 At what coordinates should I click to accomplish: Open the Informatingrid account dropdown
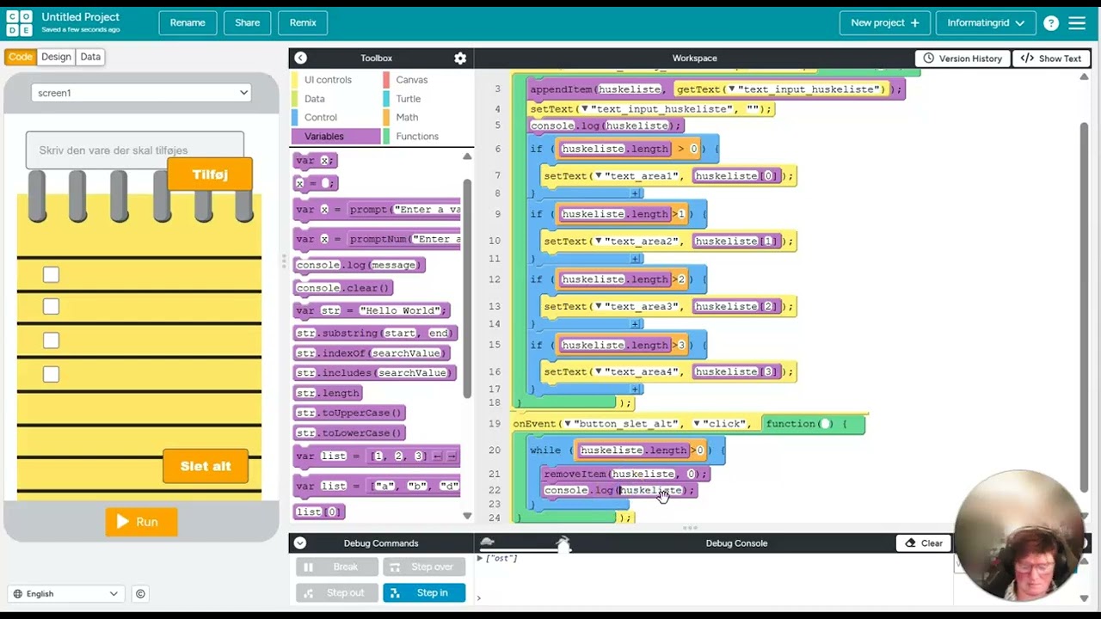pyautogui.click(x=986, y=23)
